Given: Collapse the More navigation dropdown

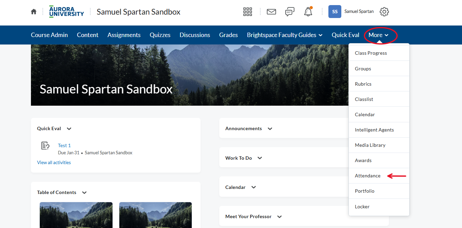Looking at the screenshot, I should click(378, 35).
